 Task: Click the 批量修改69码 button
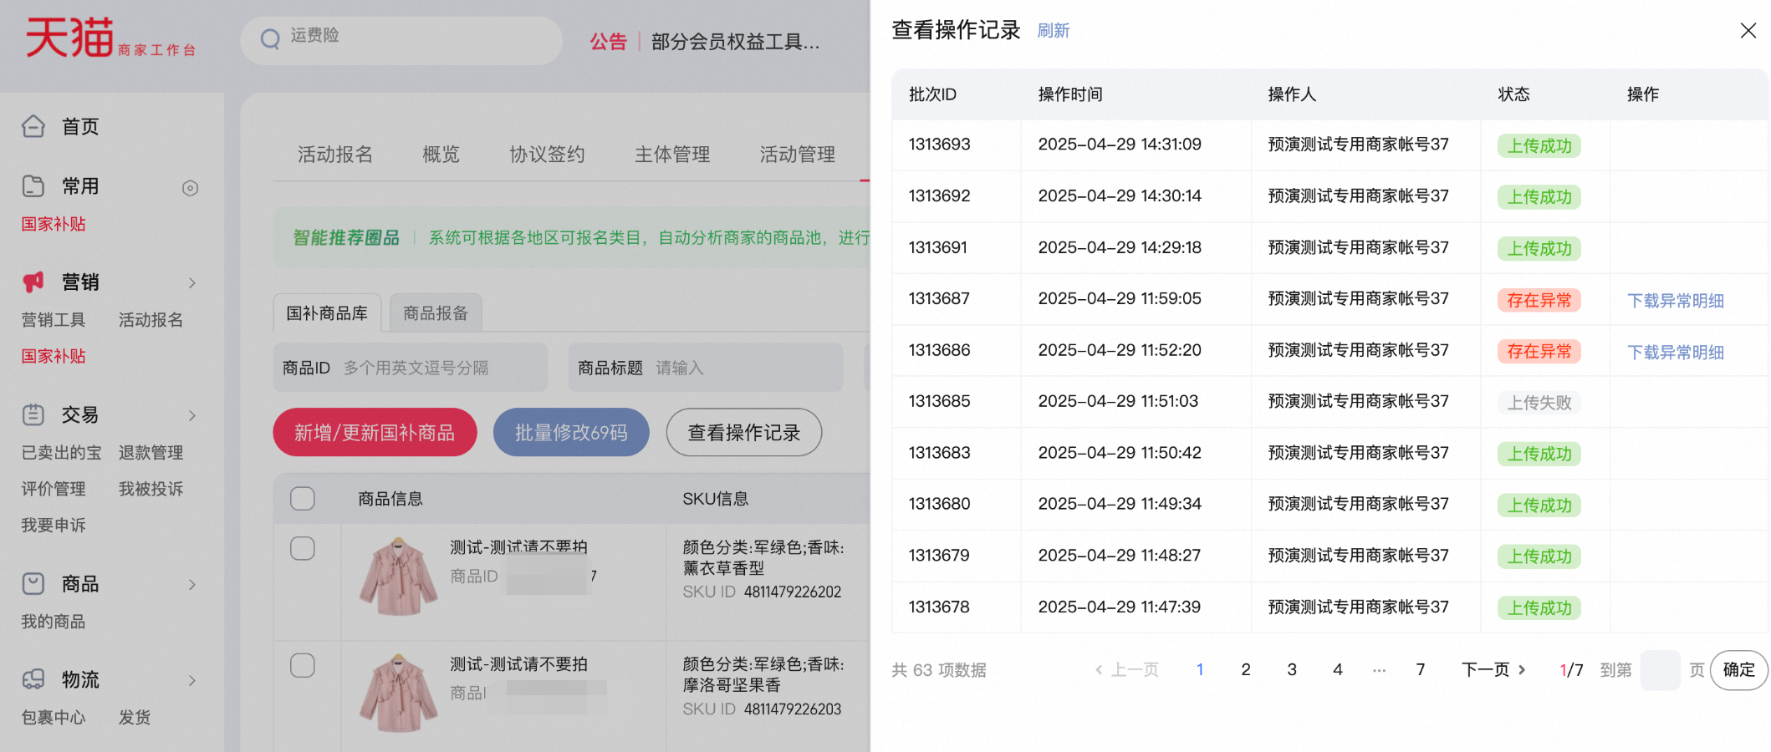pos(571,432)
